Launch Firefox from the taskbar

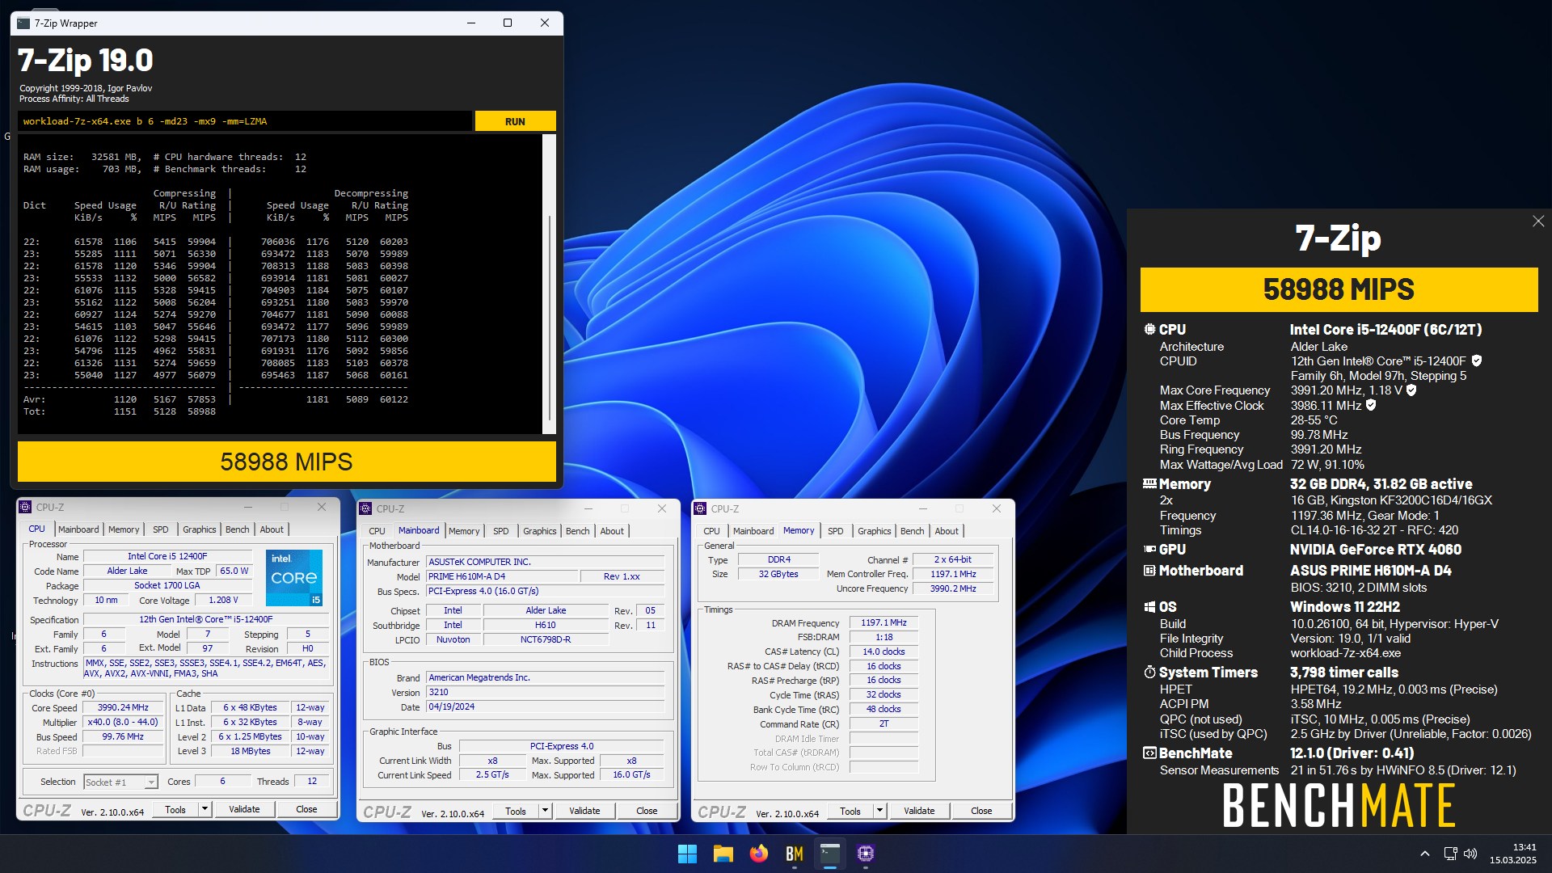[x=758, y=854]
